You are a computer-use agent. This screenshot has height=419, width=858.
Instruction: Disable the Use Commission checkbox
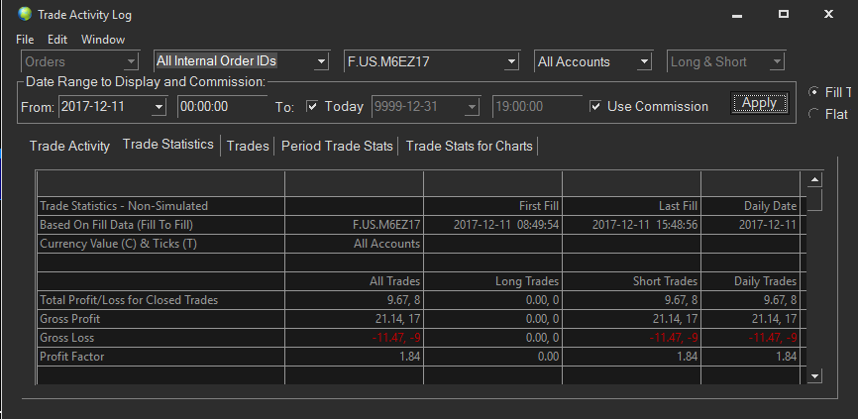[x=595, y=106]
